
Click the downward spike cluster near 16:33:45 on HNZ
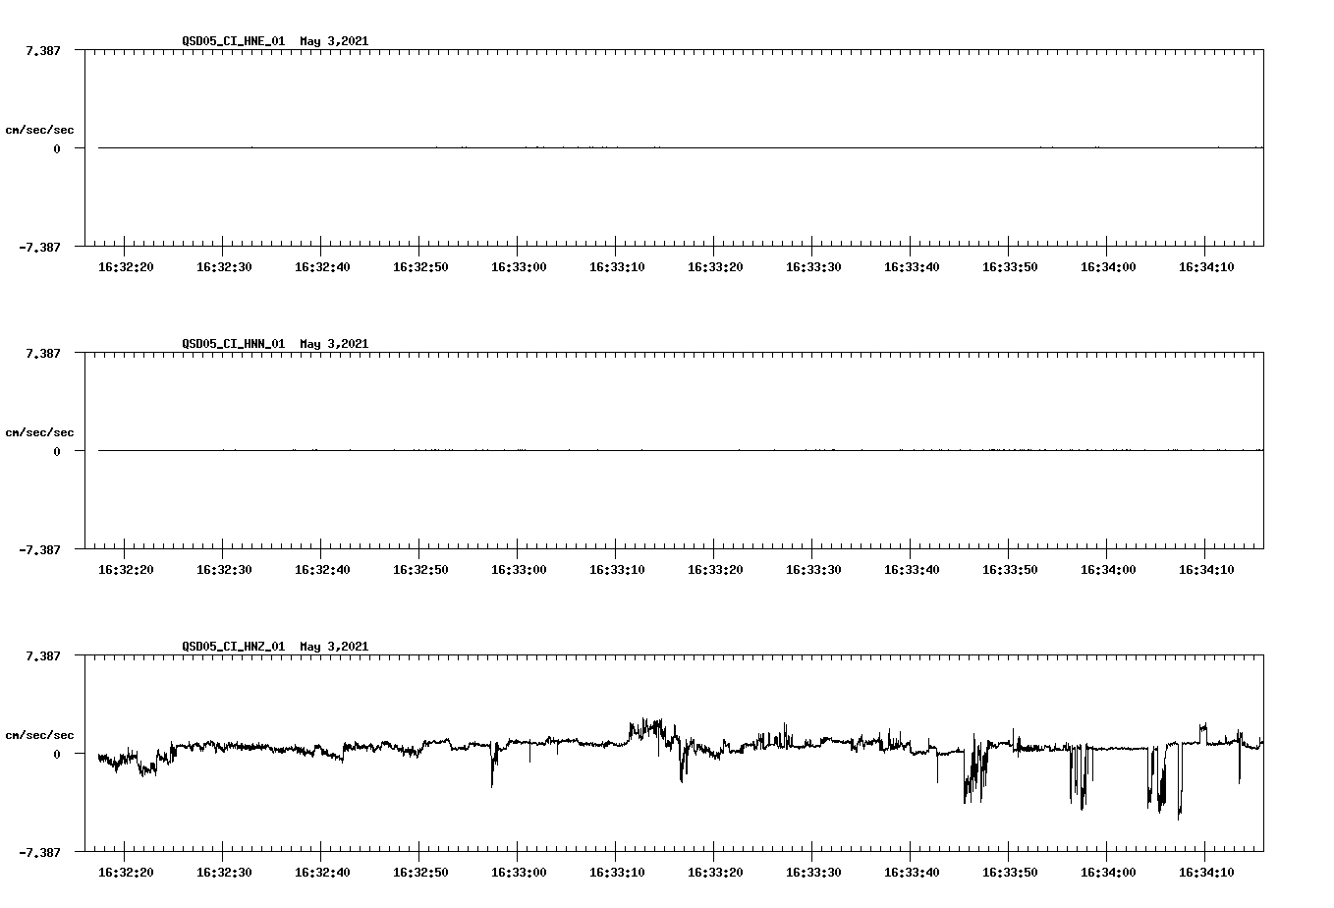(974, 776)
